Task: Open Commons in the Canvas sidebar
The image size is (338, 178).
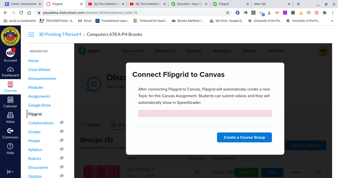Action: tap(10, 133)
